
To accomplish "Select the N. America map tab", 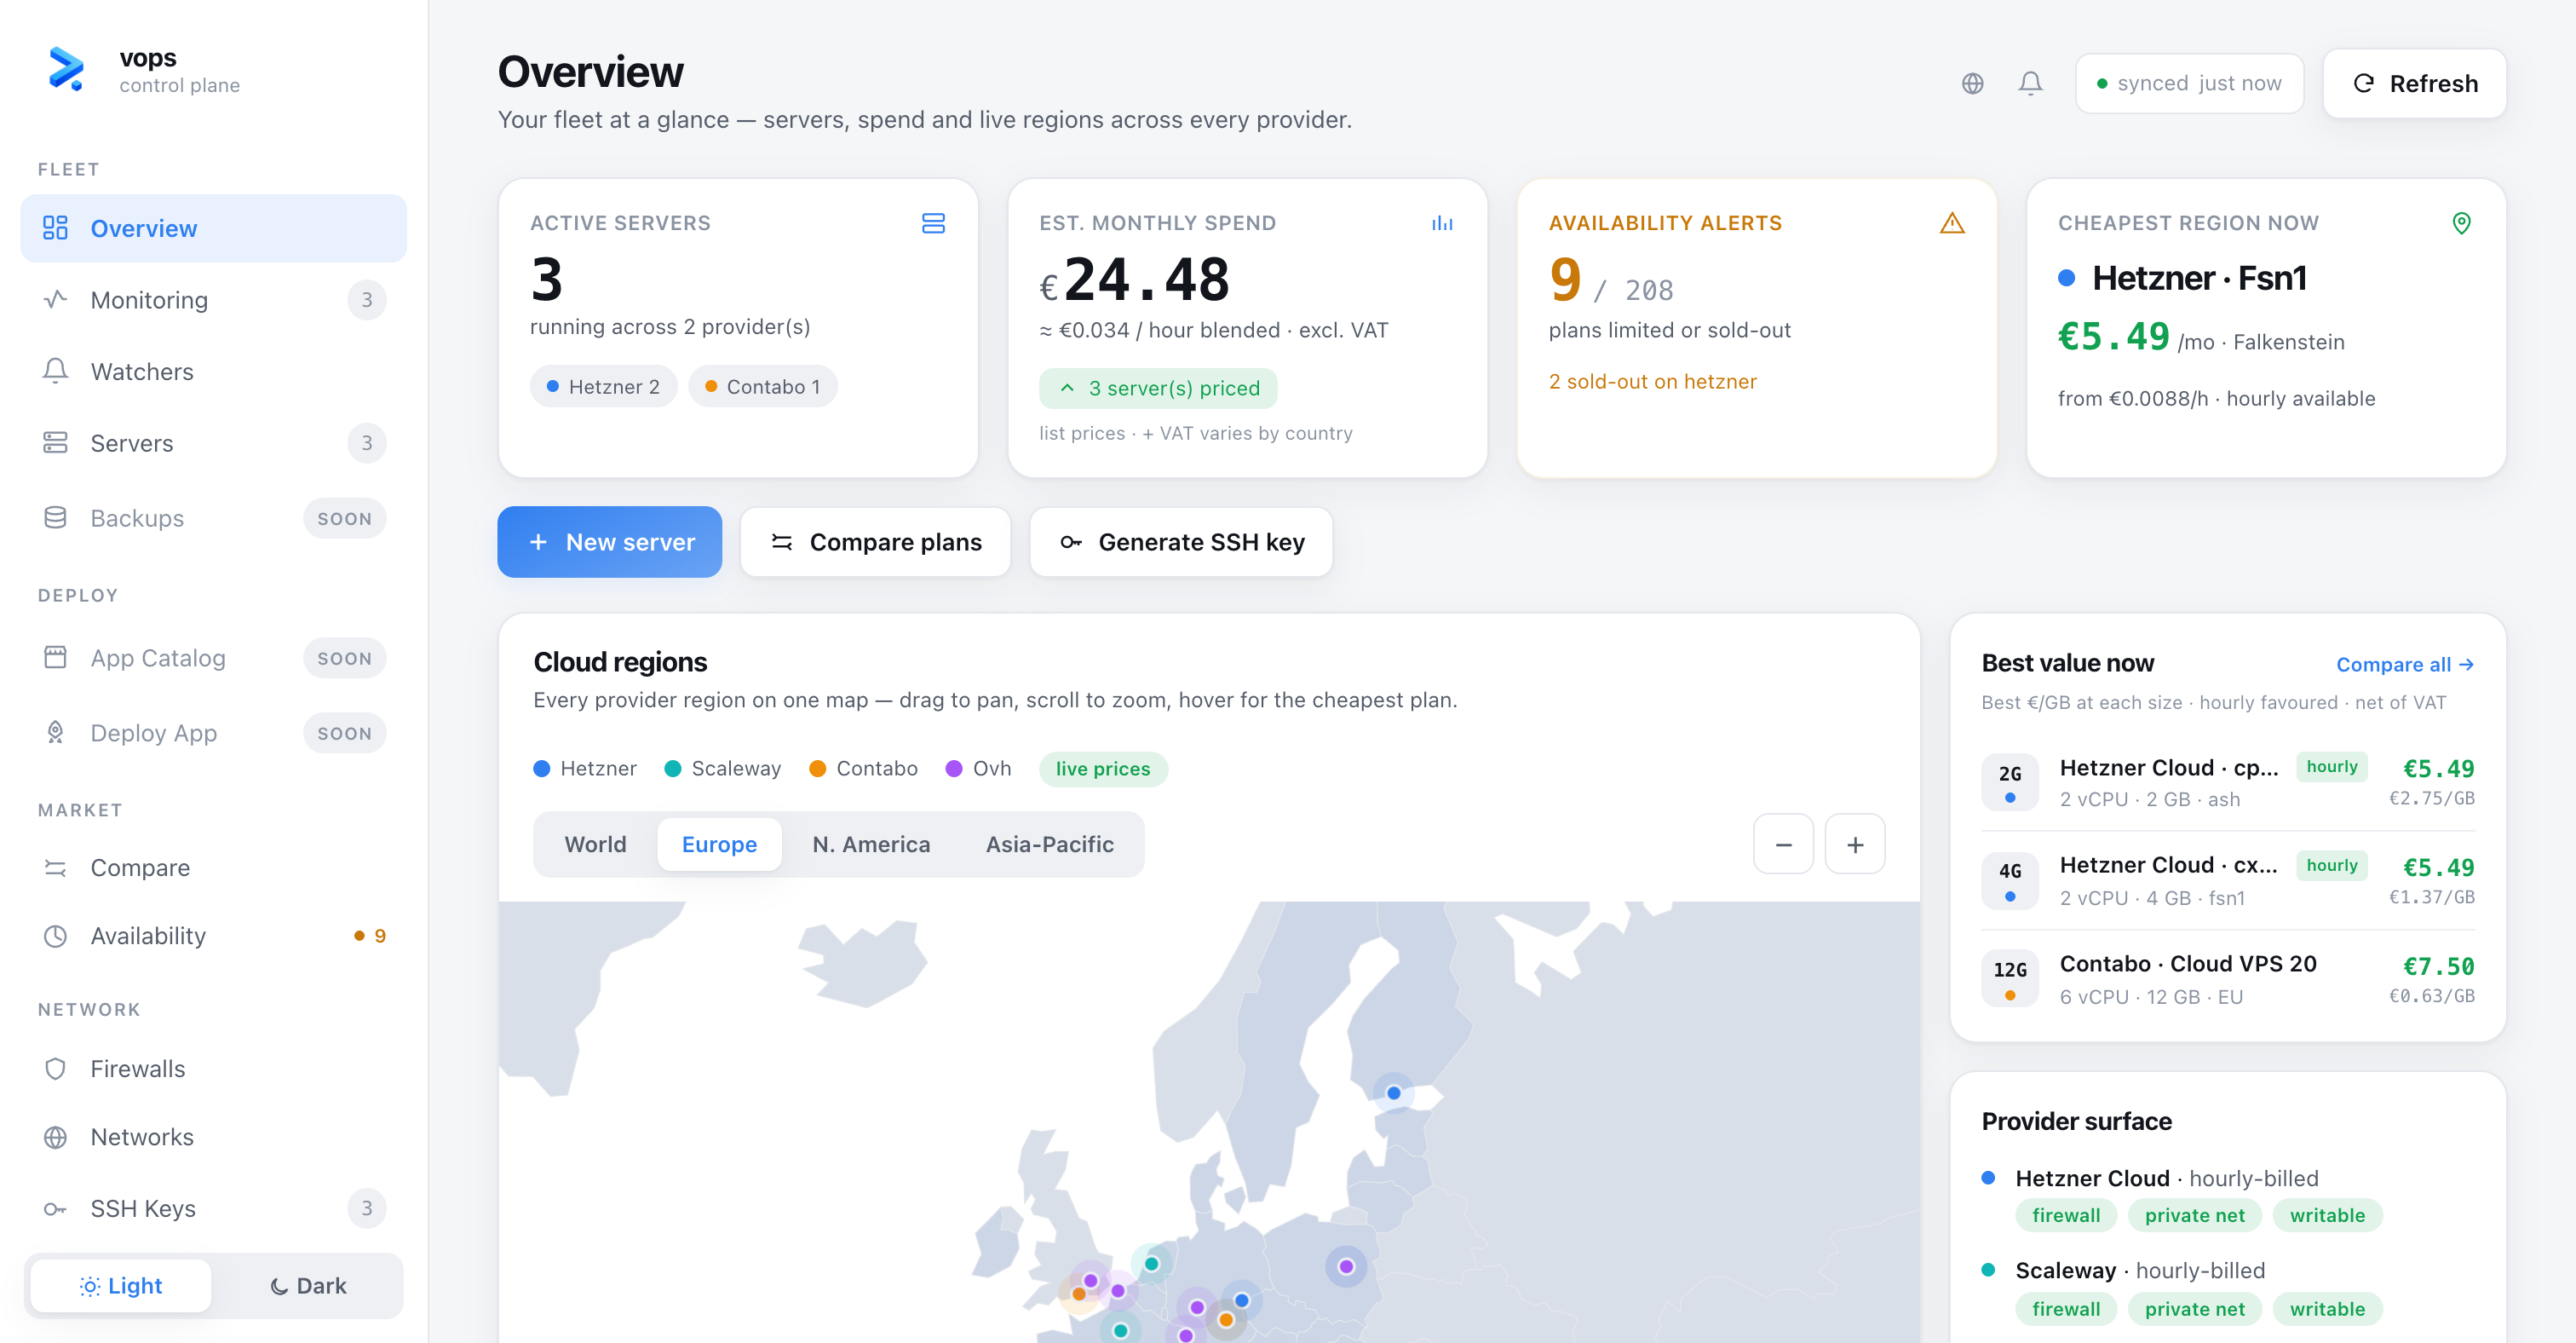I will pyautogui.click(x=871, y=844).
